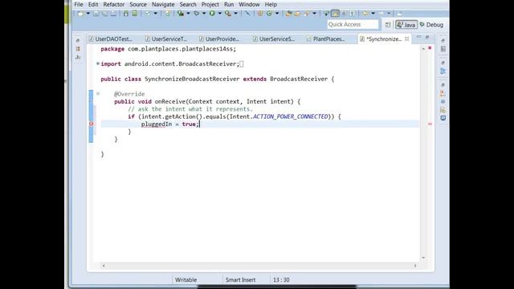This screenshot has width=514, height=289.
Task: Expand the New Java Class dropdown arrow
Action: click(x=277, y=14)
